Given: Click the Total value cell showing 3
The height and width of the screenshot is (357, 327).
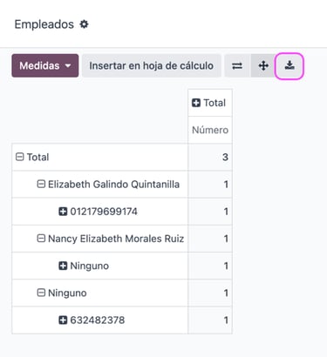Looking at the screenshot, I should click(210, 157).
